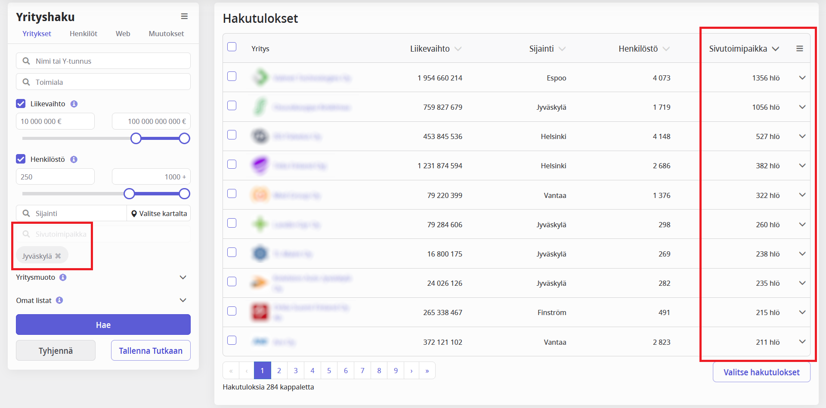Switch to the Henkilöt tab

pos(84,34)
